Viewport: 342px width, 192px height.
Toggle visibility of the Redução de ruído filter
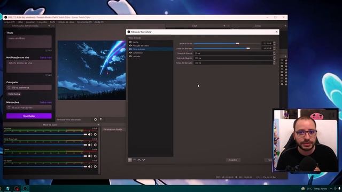tap(130, 45)
